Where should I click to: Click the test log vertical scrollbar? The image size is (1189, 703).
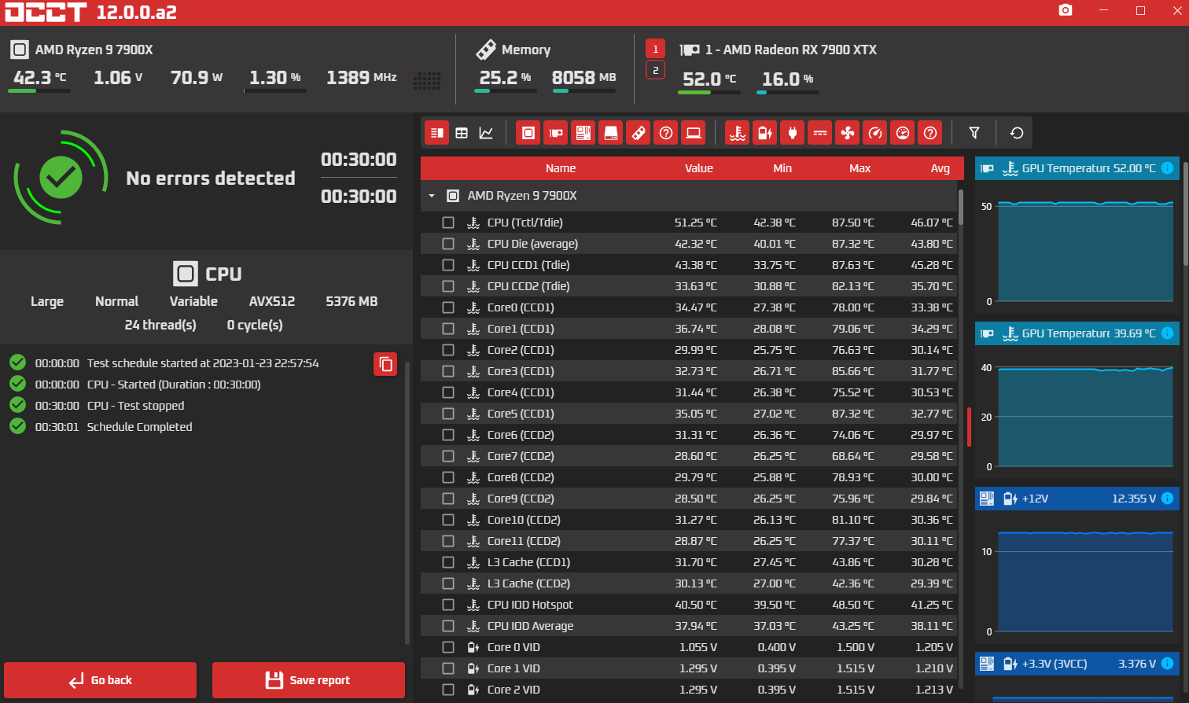tap(407, 503)
